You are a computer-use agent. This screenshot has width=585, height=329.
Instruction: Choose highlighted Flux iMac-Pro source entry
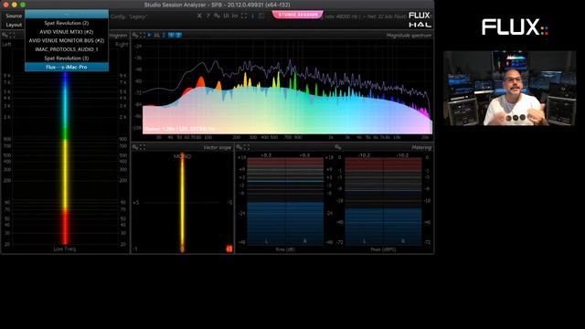(67, 67)
